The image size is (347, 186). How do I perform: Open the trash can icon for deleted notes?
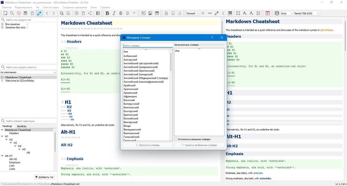coord(83,13)
